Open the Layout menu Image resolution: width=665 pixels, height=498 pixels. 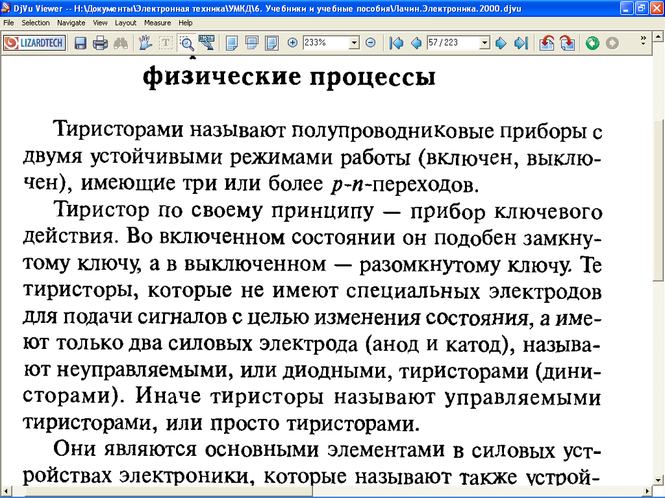pyautogui.click(x=125, y=23)
